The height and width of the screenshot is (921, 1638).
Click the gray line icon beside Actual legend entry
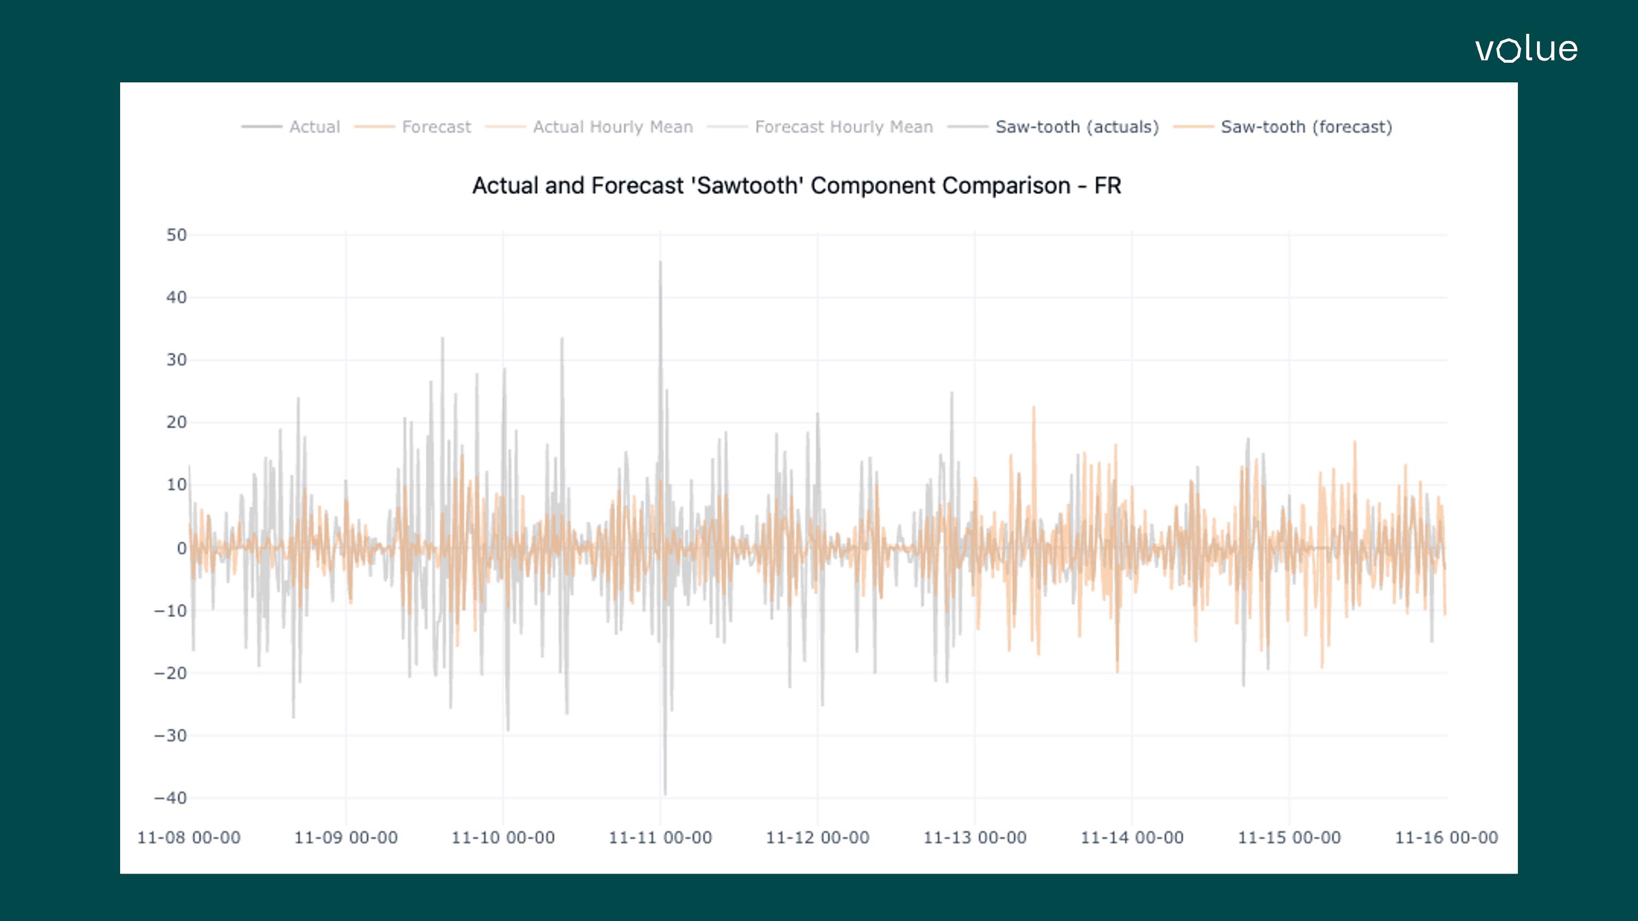(262, 127)
